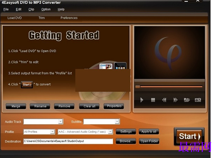Open the Edit menu
Screen dimensions: 218x158
pyautogui.click(x=18, y=9)
